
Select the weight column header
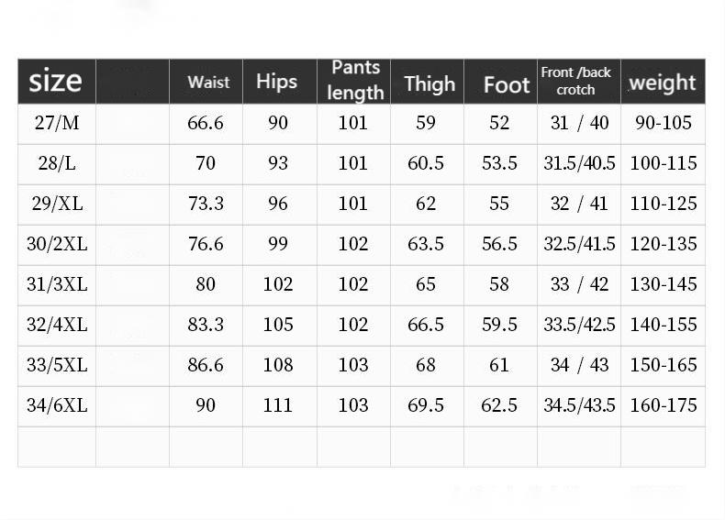tap(662, 83)
